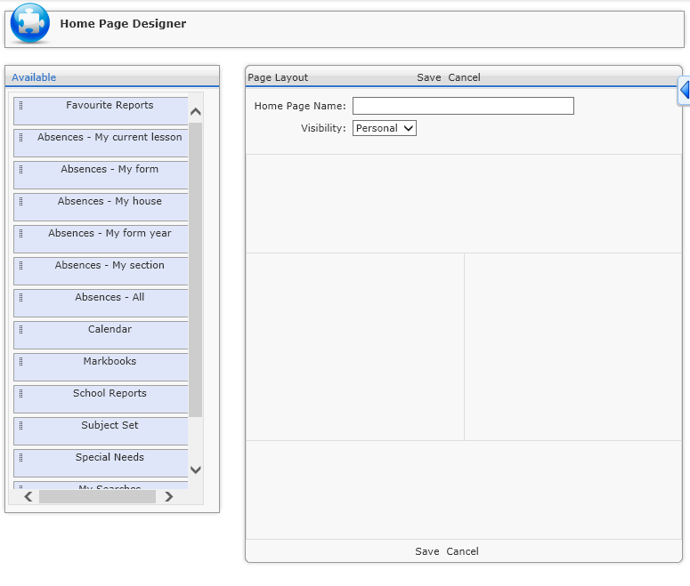Select the Favourite Reports widget
Screen dimensions: 690x586
pos(101,111)
